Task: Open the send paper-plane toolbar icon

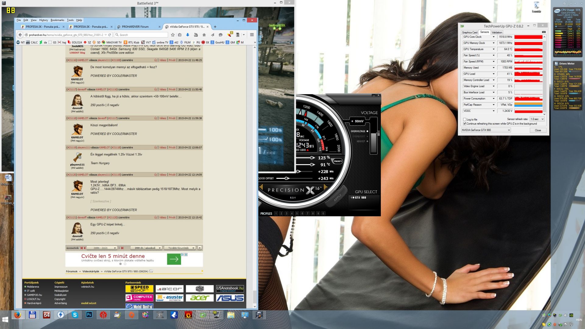Action: [x=212, y=35]
